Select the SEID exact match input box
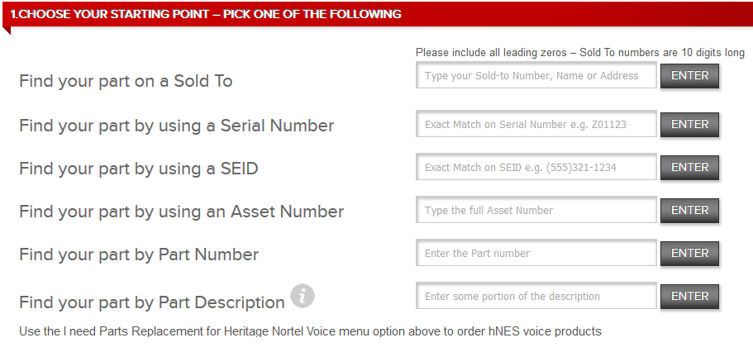The height and width of the screenshot is (352, 753). (536, 167)
